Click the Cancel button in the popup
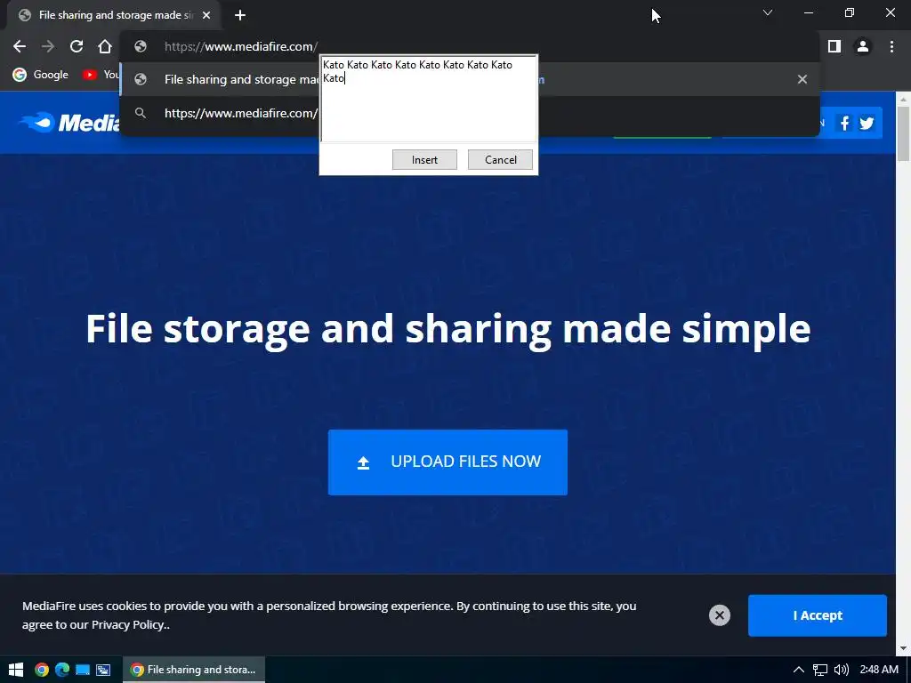 500,160
